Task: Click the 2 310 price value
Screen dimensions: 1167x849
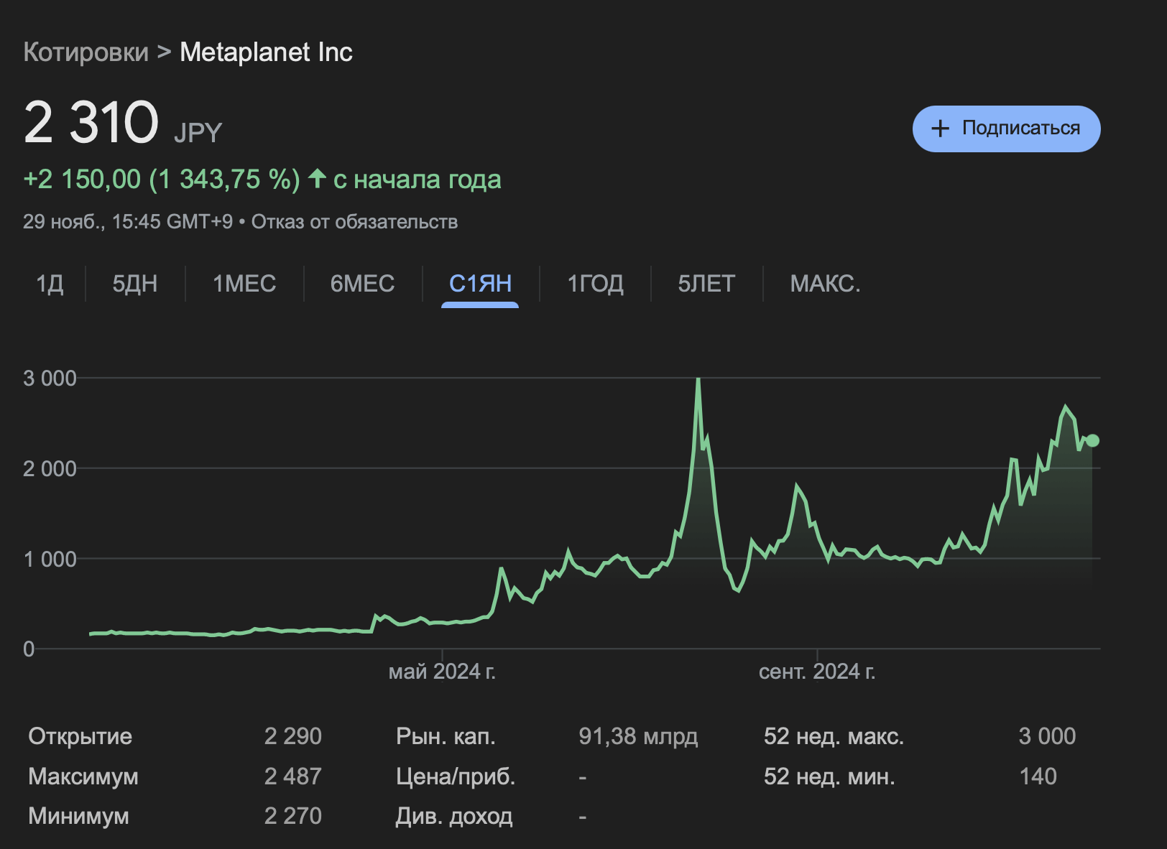Action: (x=91, y=122)
